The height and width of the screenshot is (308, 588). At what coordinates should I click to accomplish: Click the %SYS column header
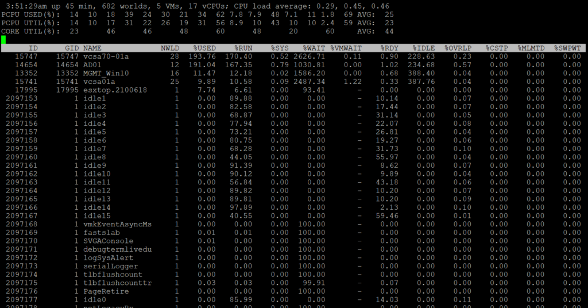280,48
